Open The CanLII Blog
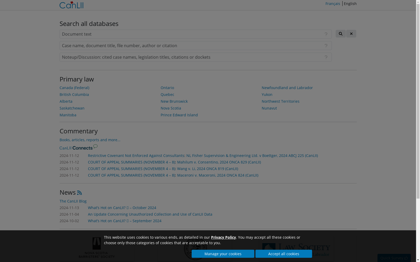420x262 pixels. coord(73,201)
